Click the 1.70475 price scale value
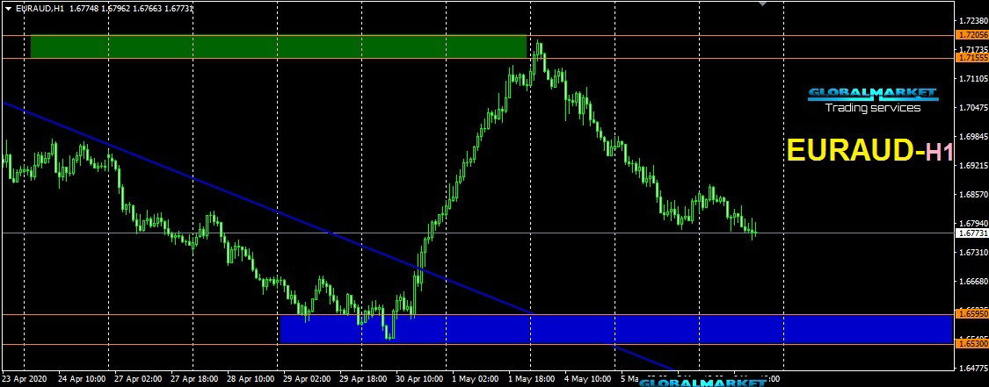 (x=972, y=108)
